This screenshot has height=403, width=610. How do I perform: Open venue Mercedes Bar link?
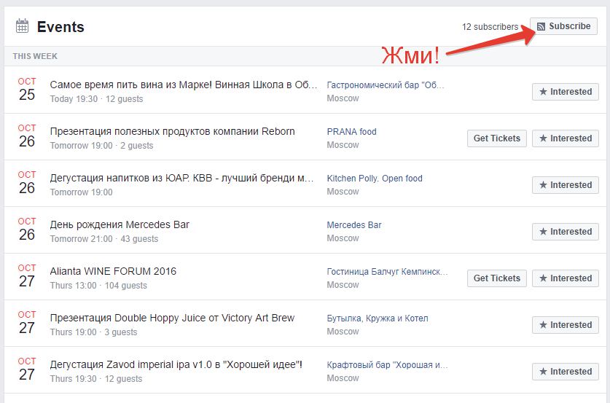point(354,225)
